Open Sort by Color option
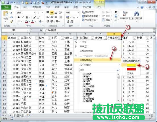Screen dimensions: 157x122 point(97,51)
